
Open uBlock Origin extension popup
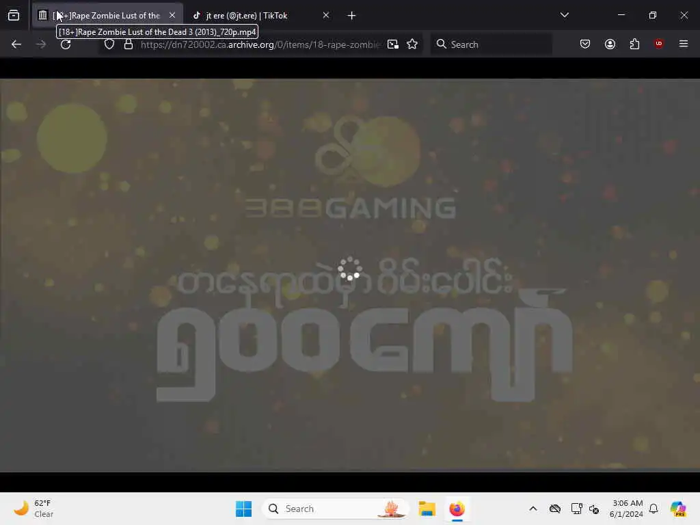pos(659,44)
